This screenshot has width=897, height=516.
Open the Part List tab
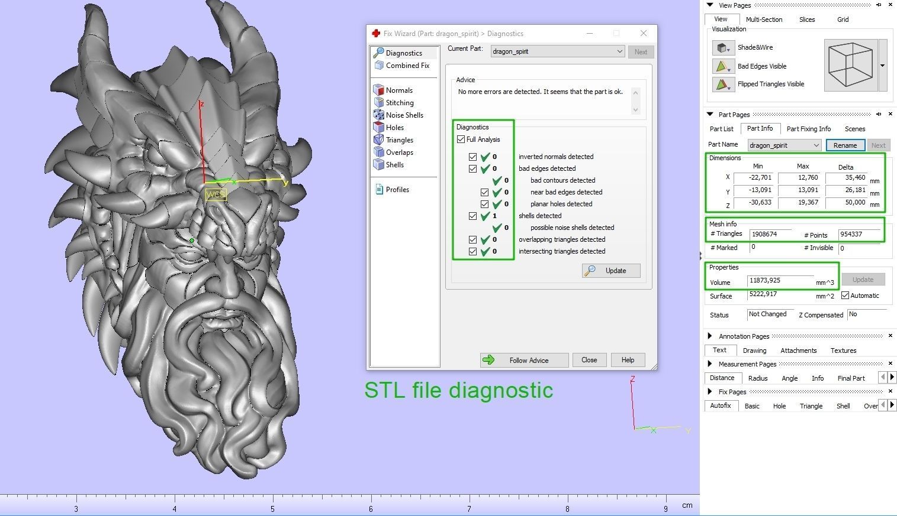tap(721, 129)
